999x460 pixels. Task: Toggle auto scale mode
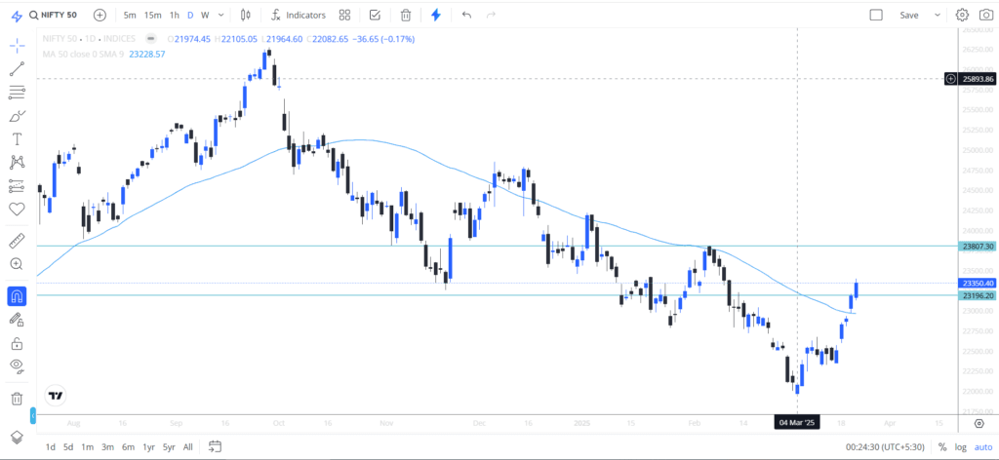coord(981,446)
